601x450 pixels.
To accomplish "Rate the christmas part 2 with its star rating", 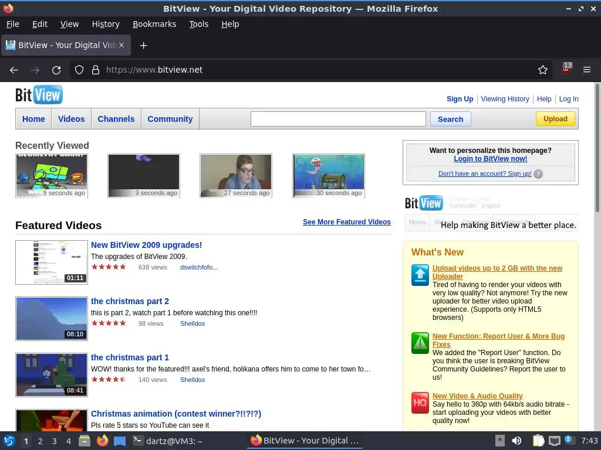I will coord(109,323).
